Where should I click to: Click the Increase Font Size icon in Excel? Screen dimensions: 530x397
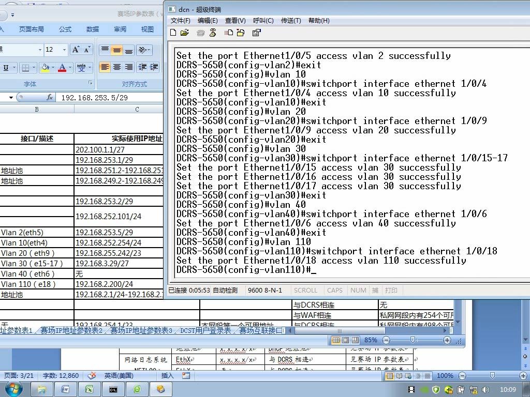pyautogui.click(x=76, y=50)
